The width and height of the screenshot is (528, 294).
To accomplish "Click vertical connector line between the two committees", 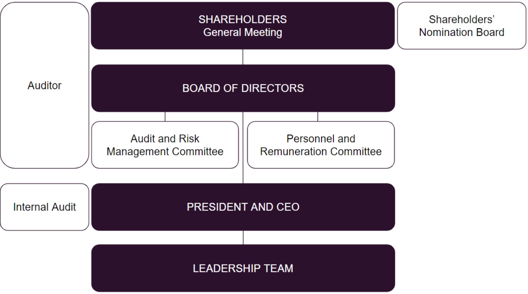I will (243, 147).
